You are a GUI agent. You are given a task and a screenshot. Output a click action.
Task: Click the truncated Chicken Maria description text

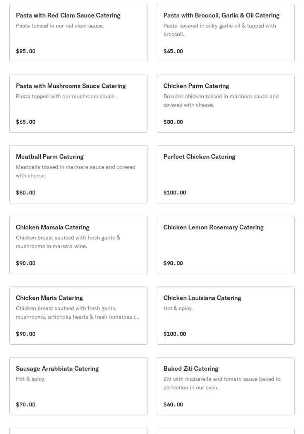click(77, 312)
